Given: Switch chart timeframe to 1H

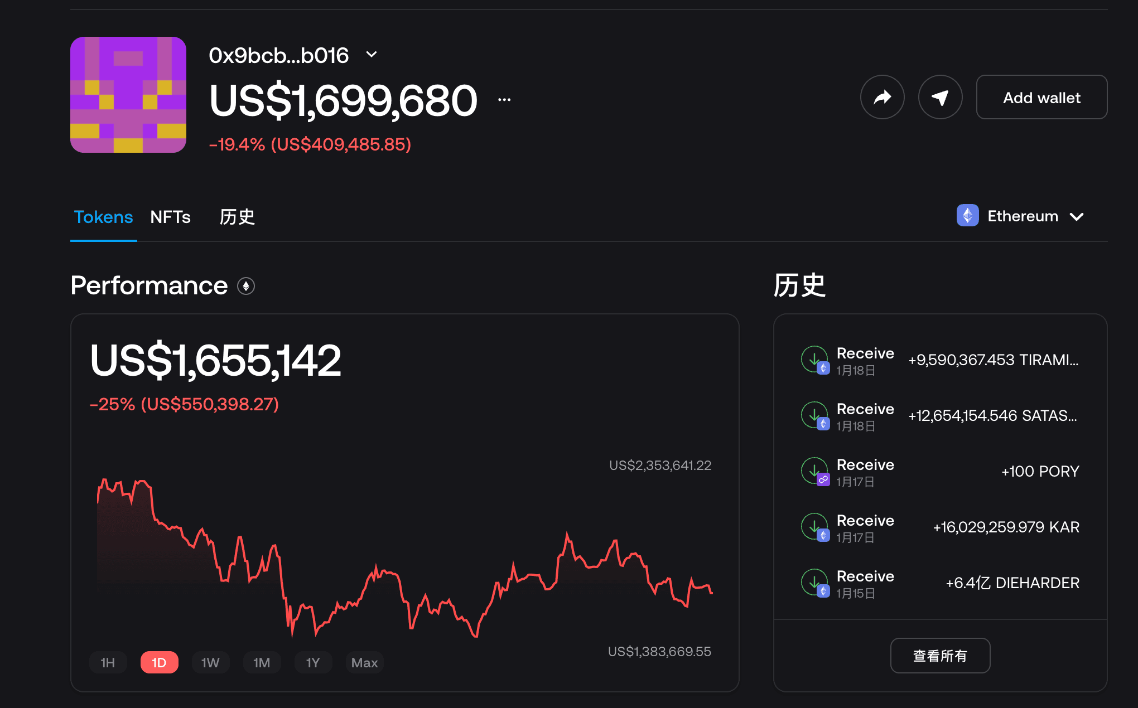Looking at the screenshot, I should (108, 662).
